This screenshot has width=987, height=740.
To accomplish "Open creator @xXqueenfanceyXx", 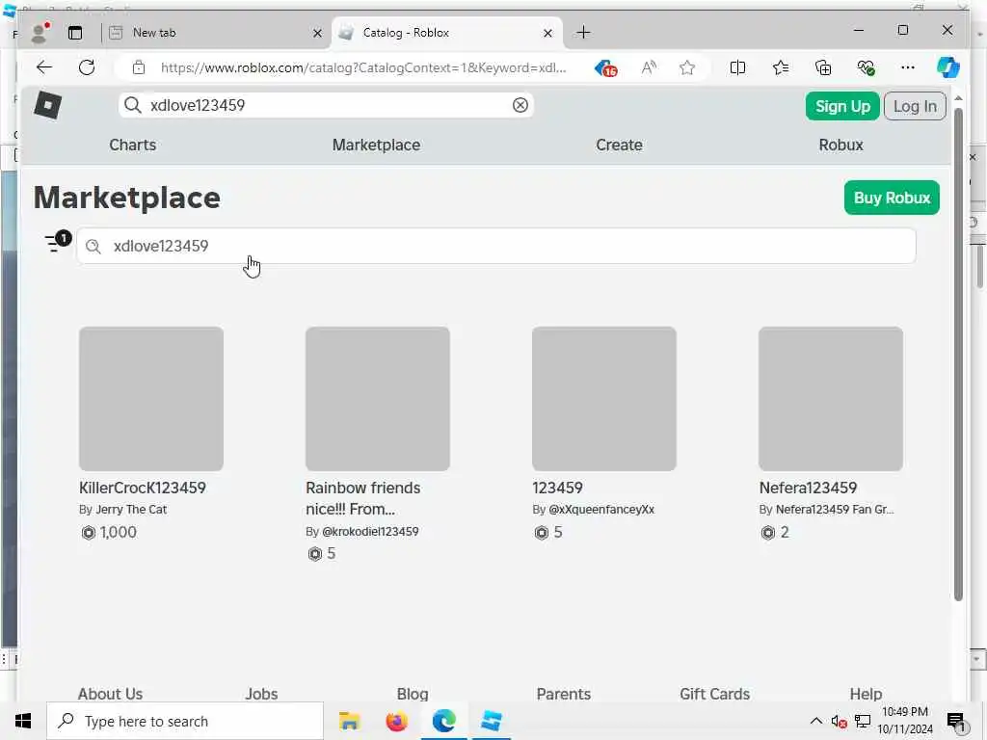I will coord(601,509).
